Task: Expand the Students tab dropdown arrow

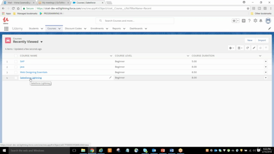Action: pos(42,29)
